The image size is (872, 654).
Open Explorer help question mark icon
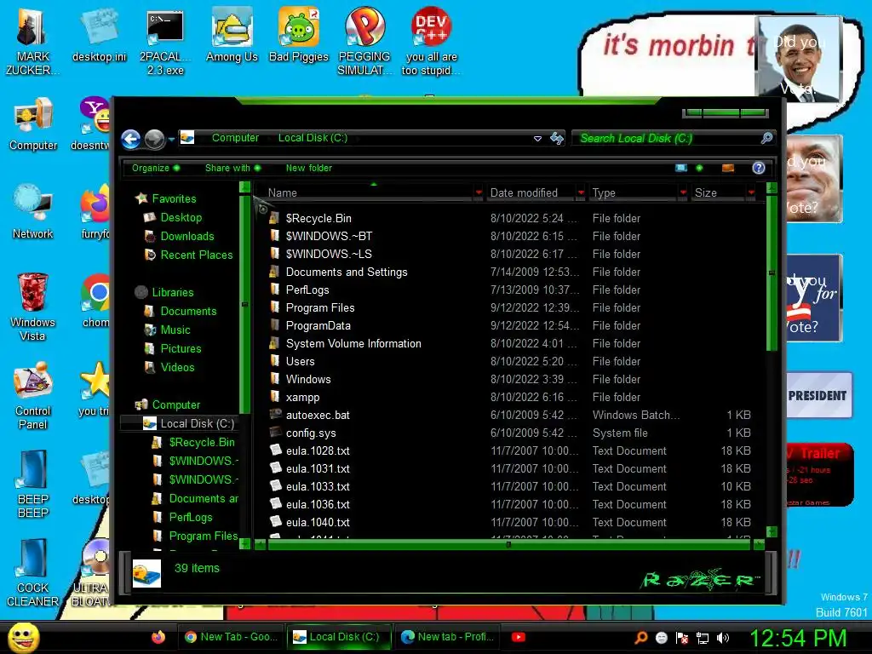759,168
